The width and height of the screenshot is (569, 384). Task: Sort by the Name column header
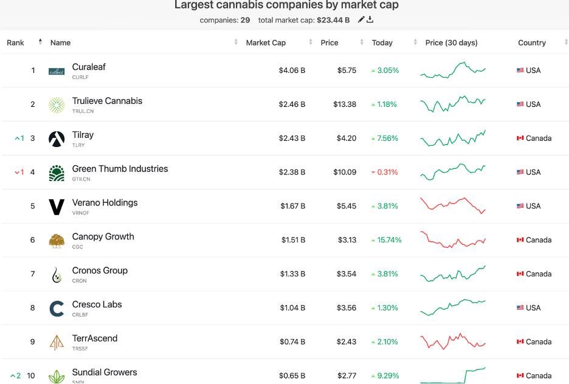(x=61, y=43)
